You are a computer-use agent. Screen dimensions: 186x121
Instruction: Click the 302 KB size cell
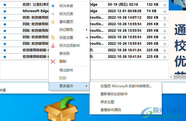[152, 18]
